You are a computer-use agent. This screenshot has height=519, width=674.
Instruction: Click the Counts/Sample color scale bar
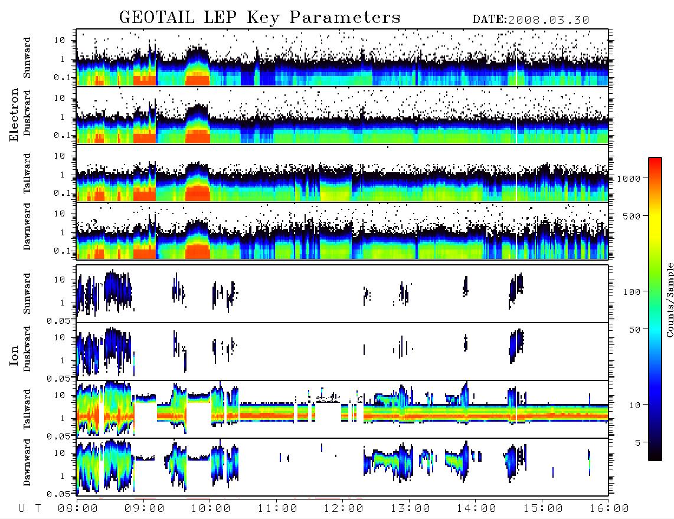coord(655,309)
